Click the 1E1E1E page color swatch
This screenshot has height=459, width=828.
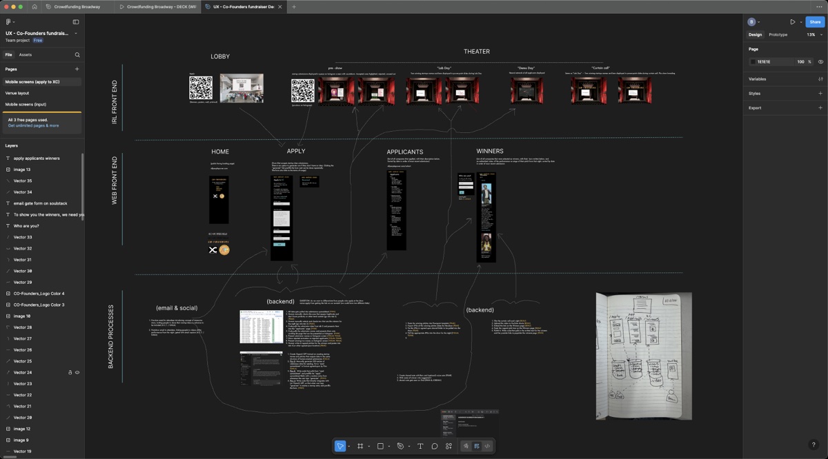[753, 61]
